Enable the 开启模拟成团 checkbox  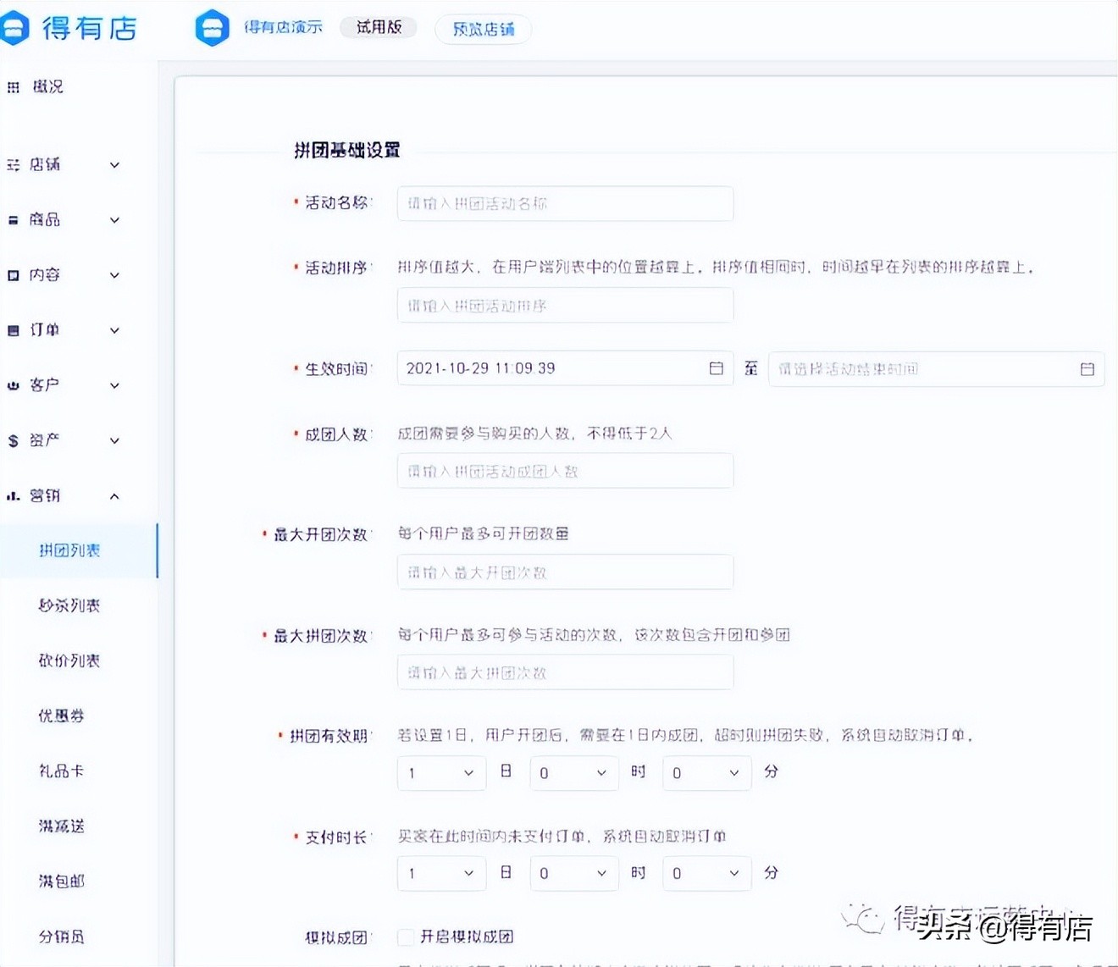tap(406, 937)
